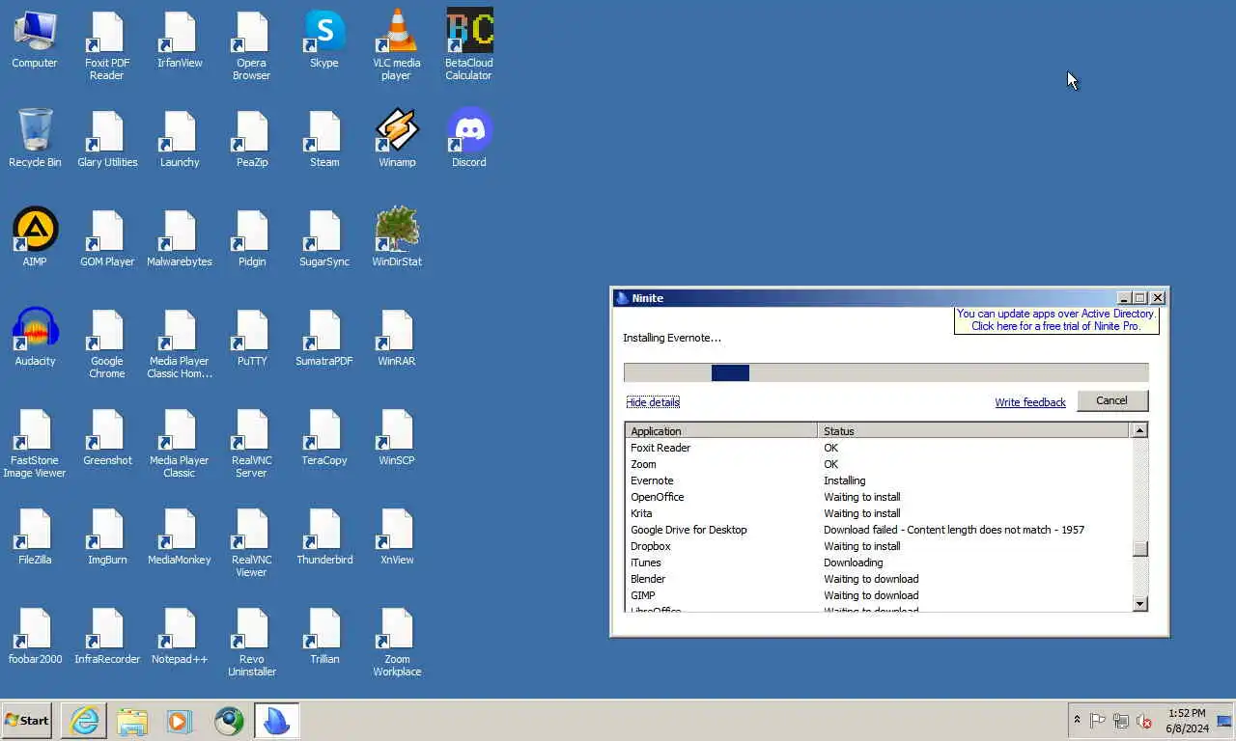
Task: Open the Computer desktop icon
Action: [x=35, y=41]
